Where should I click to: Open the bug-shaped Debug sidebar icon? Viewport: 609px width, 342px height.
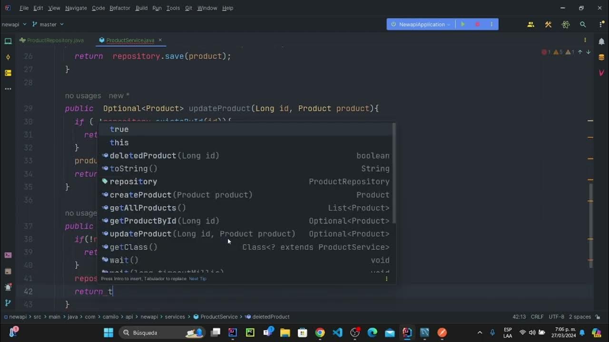[8, 287]
